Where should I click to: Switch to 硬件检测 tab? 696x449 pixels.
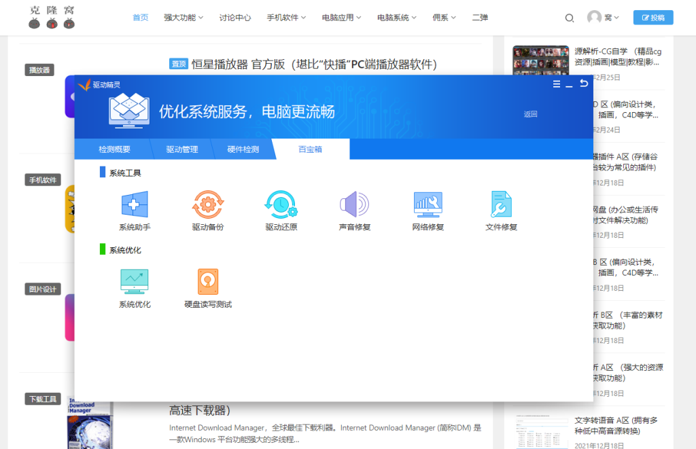(243, 149)
